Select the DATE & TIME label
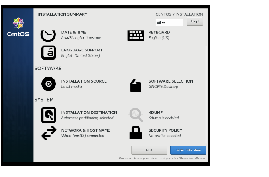The height and width of the screenshot is (177, 269). tap(74, 32)
